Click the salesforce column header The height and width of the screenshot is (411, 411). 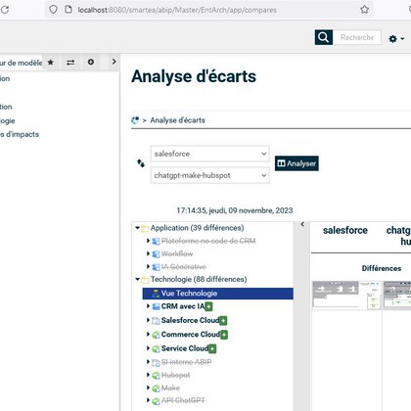pos(345,230)
